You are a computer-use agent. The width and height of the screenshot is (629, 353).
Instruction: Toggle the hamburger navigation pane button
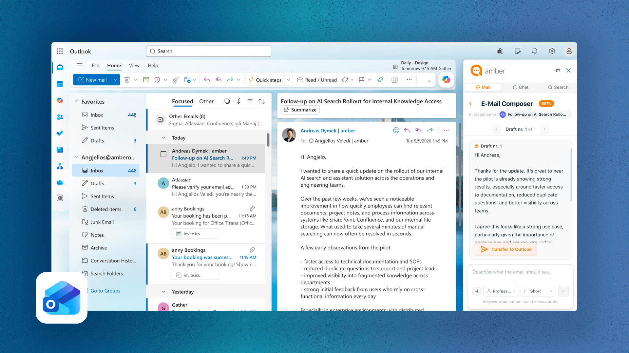coord(80,65)
